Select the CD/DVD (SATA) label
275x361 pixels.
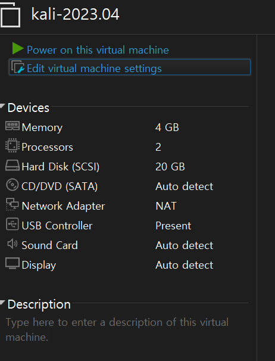coord(60,186)
